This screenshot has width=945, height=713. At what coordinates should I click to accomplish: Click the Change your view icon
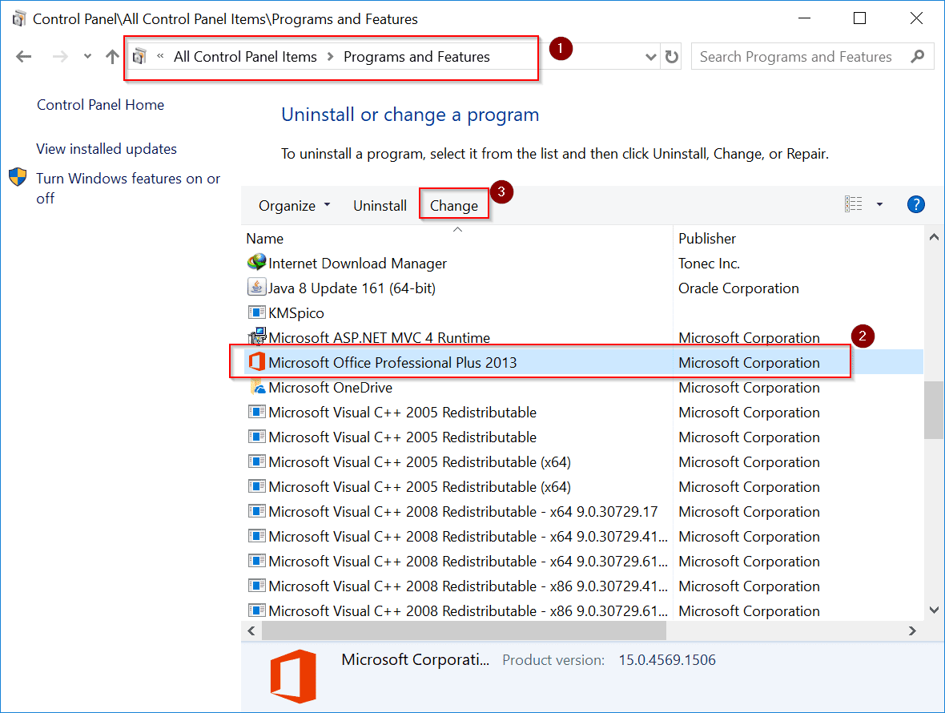pos(853,204)
